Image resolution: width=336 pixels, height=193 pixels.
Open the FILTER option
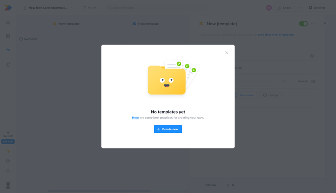tap(89, 8)
